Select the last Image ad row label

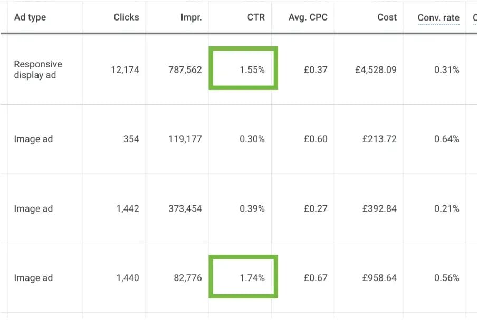[x=33, y=277]
